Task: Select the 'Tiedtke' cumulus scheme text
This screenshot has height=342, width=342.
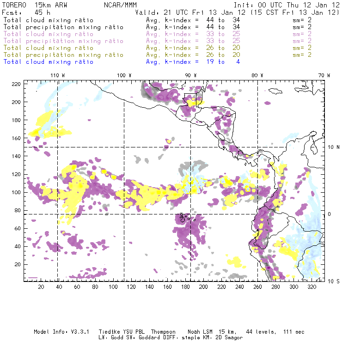Action: [109, 332]
